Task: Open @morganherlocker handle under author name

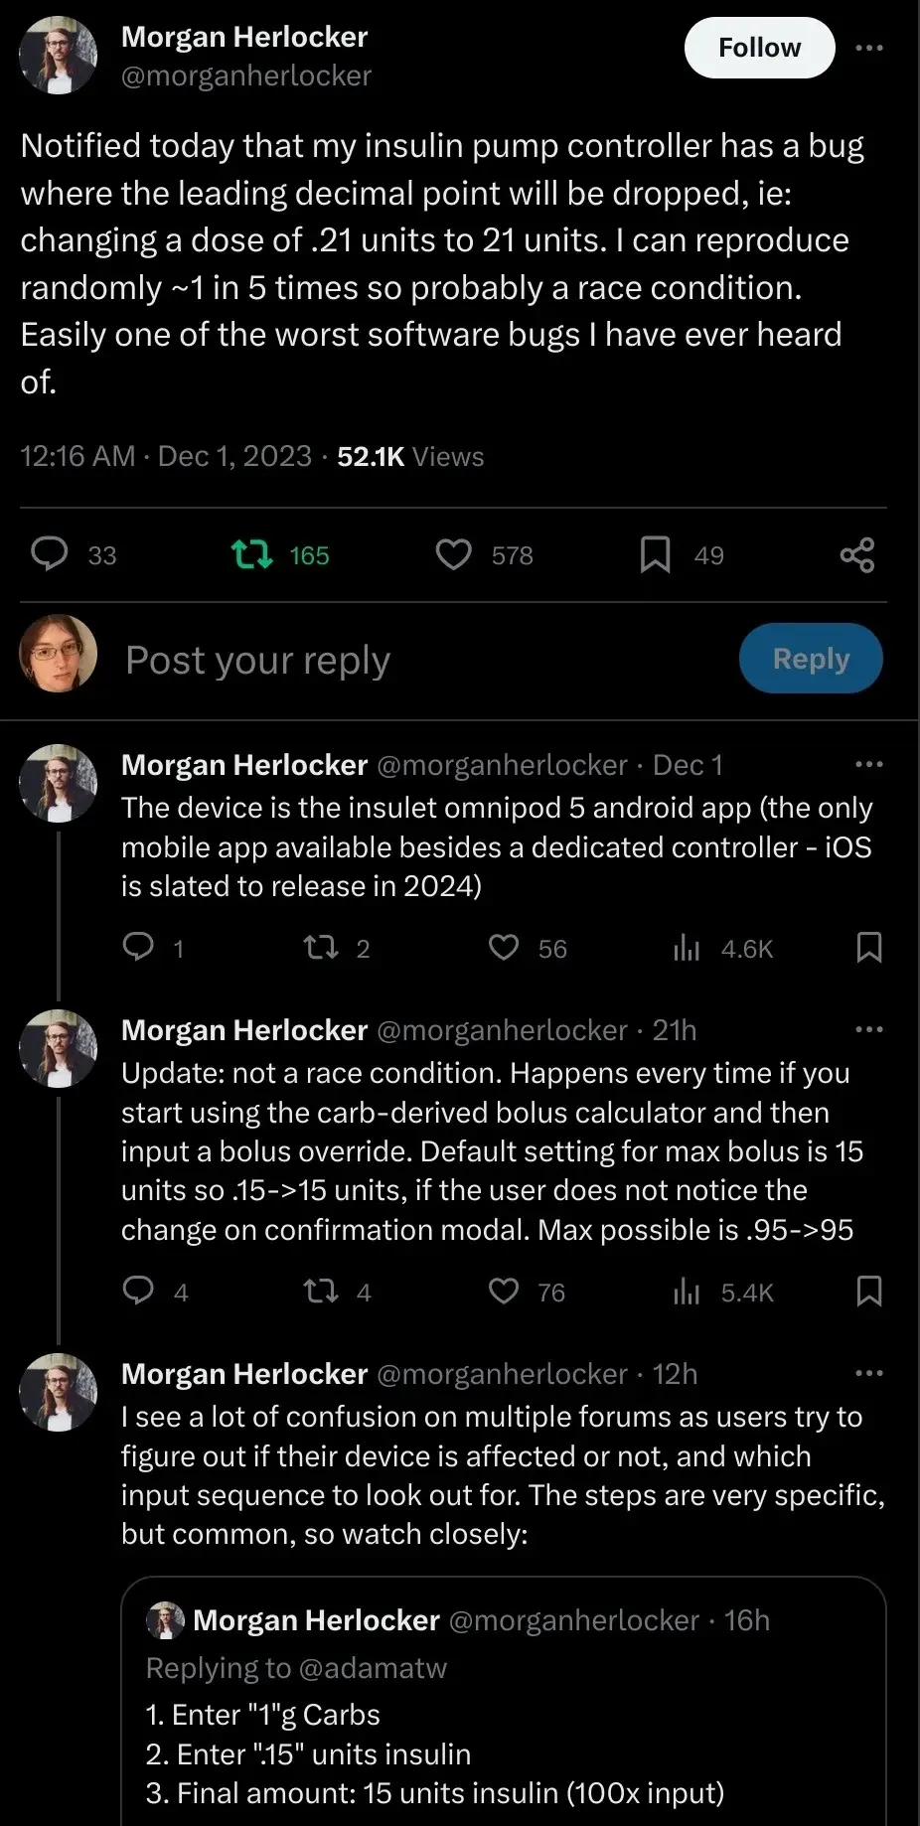Action: pyautogui.click(x=246, y=76)
